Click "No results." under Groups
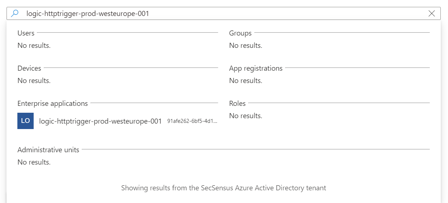 (x=246, y=45)
